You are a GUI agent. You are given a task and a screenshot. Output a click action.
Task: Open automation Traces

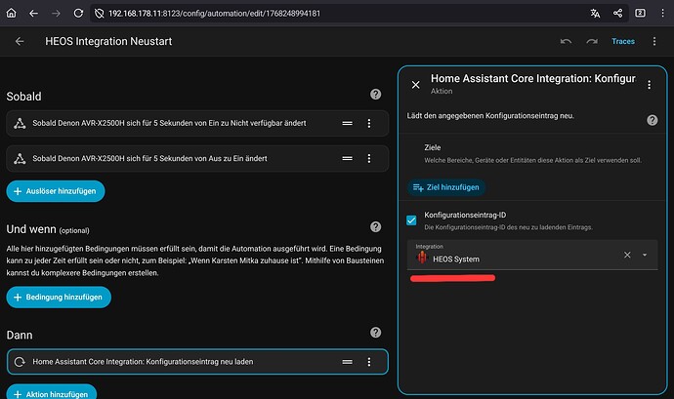tap(623, 41)
